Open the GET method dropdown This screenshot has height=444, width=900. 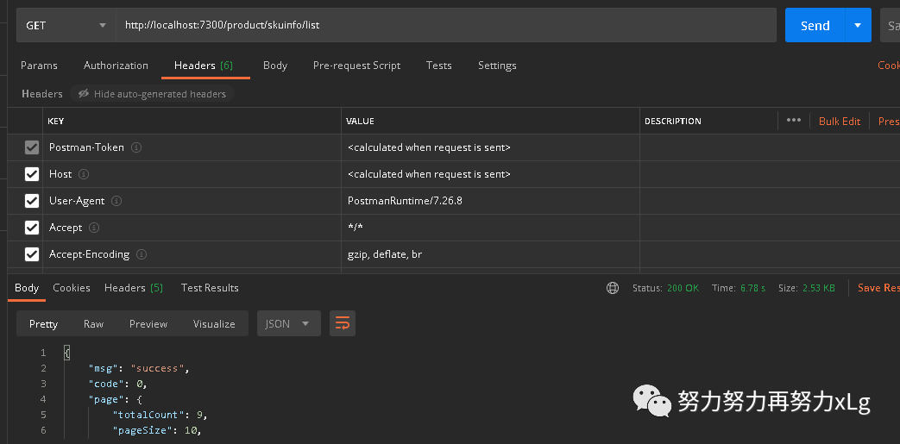pos(66,25)
